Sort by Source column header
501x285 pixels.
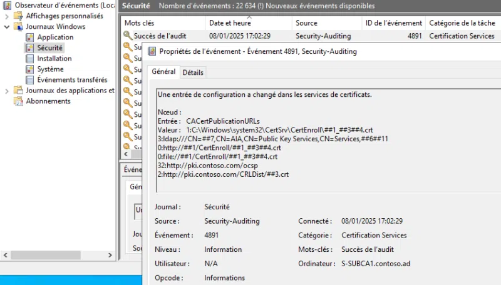pyautogui.click(x=327, y=23)
